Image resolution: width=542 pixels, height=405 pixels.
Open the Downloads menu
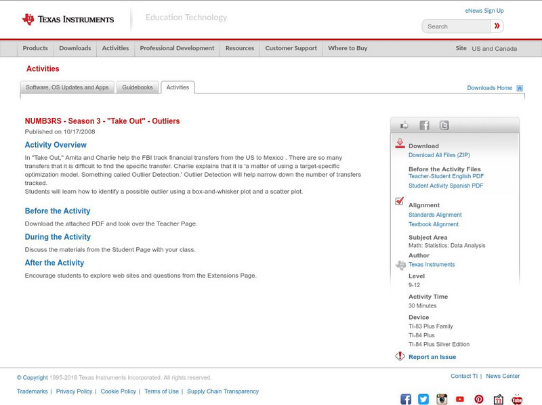pos(75,48)
